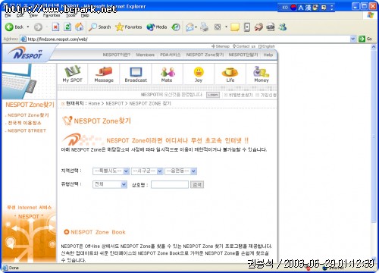379x273 pixels.
Task: Print the page with printer icon
Action: click(x=205, y=27)
